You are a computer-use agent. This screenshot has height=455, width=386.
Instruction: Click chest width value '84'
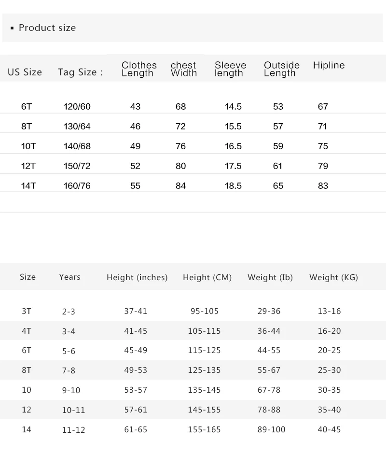pos(180,185)
